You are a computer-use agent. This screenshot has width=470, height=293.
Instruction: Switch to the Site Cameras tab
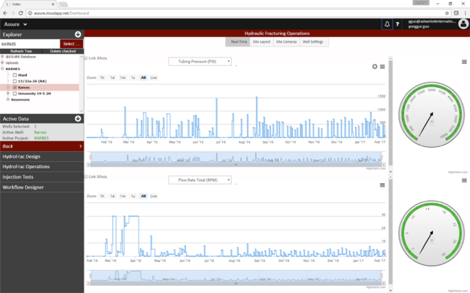pyautogui.click(x=285, y=42)
